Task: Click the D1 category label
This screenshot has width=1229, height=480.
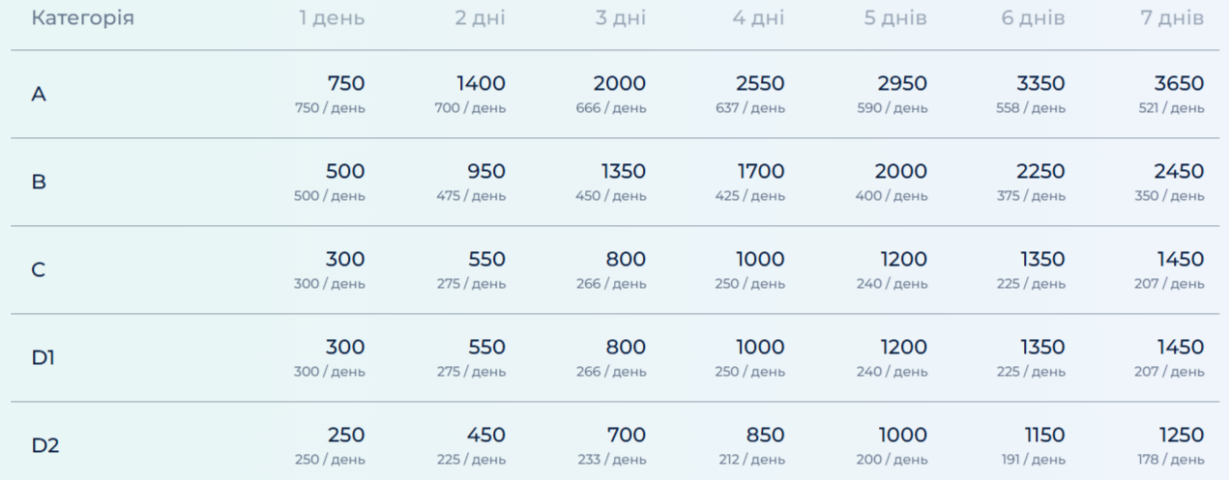Action: 44,358
